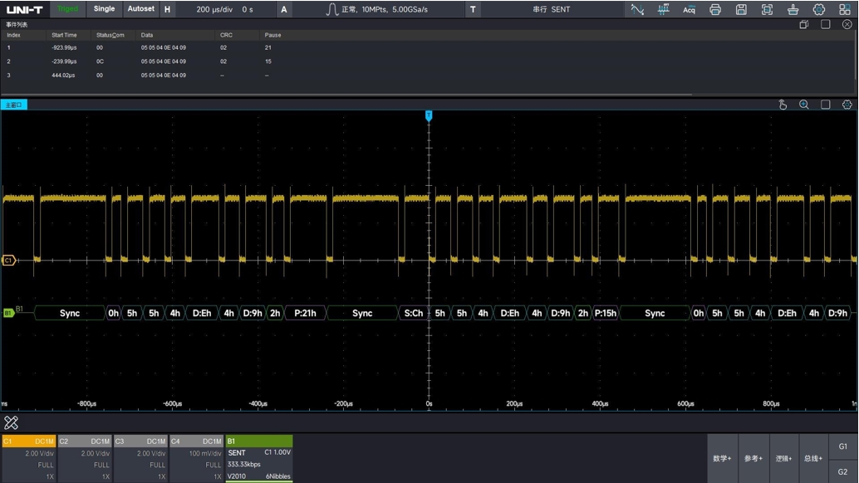Open C2 vertical scale 2.00 V/div
Viewport: 859px width, 483px height.
pos(96,453)
